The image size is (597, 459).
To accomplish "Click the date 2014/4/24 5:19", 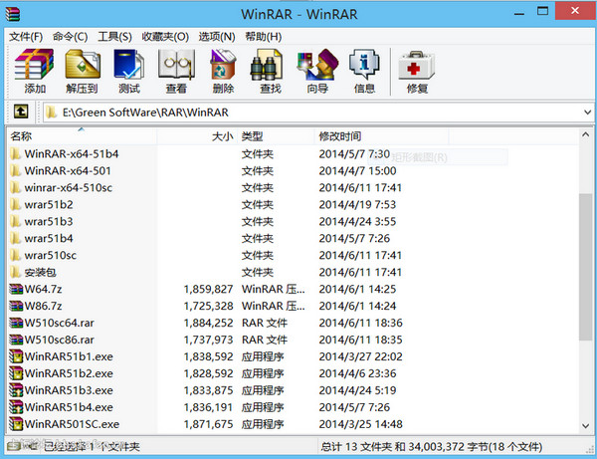I will 357,390.
